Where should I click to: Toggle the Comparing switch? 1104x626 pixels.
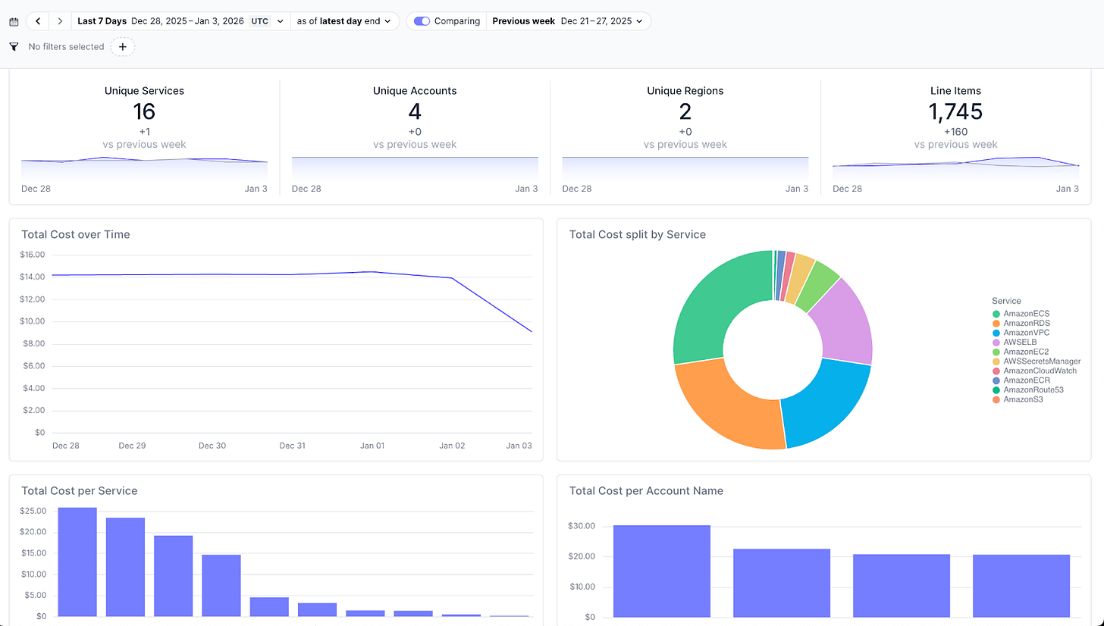[422, 21]
